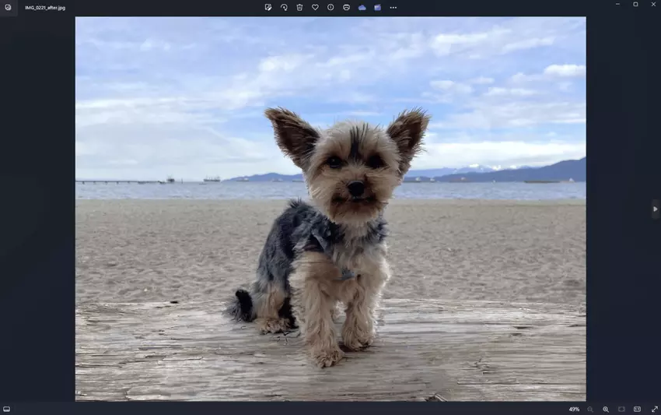Open the Edit image tool
661x415 pixels.
point(268,7)
